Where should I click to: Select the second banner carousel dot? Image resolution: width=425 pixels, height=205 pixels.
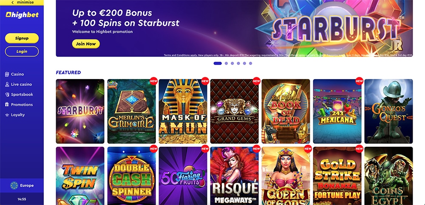tap(227, 63)
